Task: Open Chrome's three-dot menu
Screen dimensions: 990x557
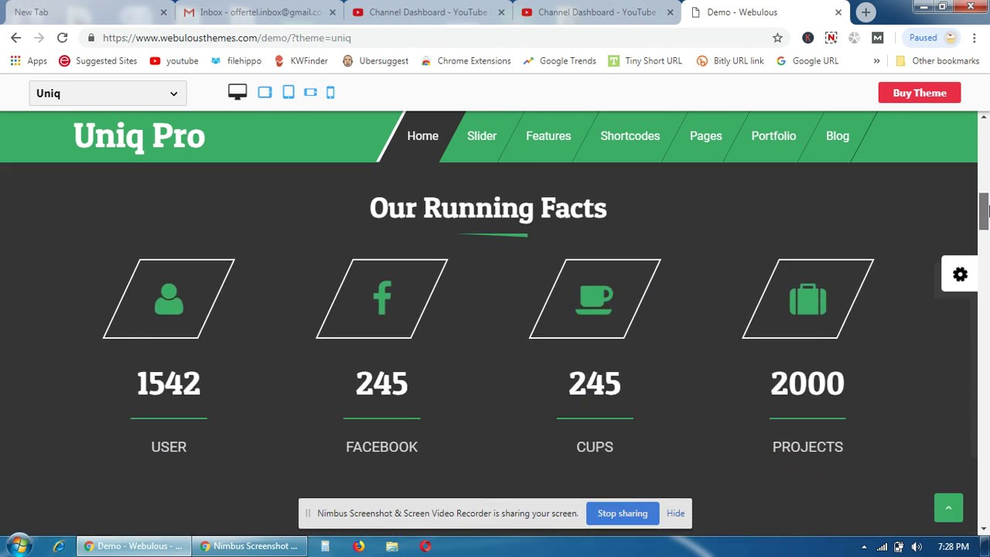Action: pyautogui.click(x=975, y=38)
